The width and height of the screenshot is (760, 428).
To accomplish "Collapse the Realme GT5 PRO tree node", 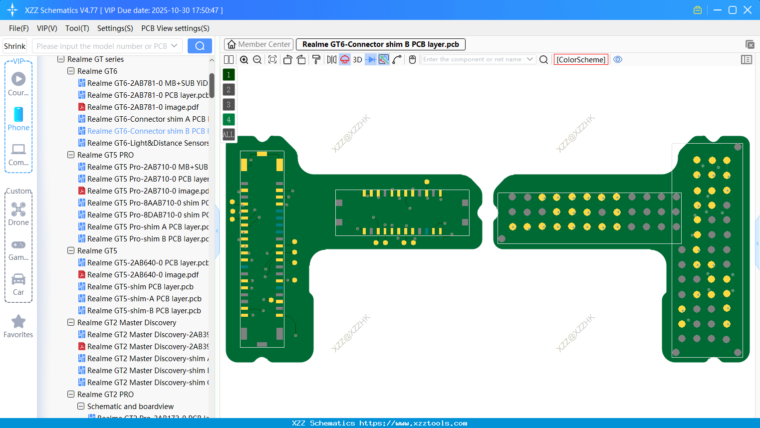I will click(x=70, y=155).
